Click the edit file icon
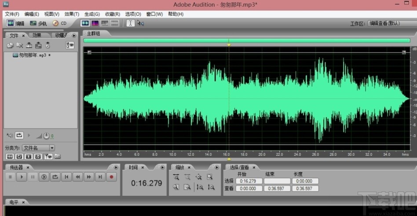This screenshot has height=216, width=417. [29, 45]
